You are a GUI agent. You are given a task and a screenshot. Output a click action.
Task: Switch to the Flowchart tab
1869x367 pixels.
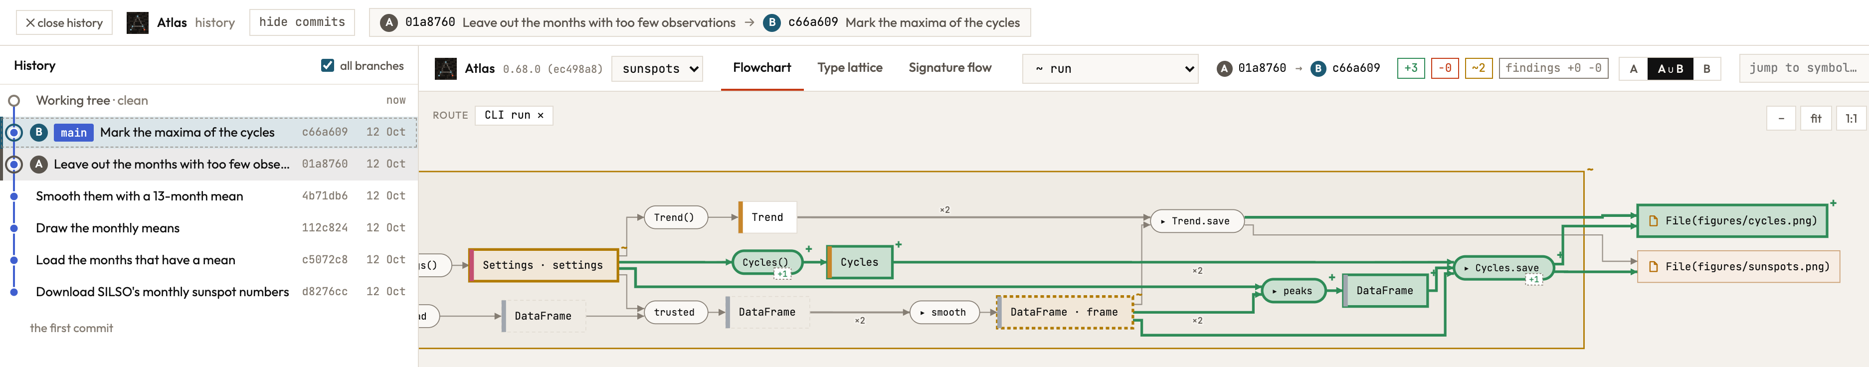pyautogui.click(x=762, y=68)
